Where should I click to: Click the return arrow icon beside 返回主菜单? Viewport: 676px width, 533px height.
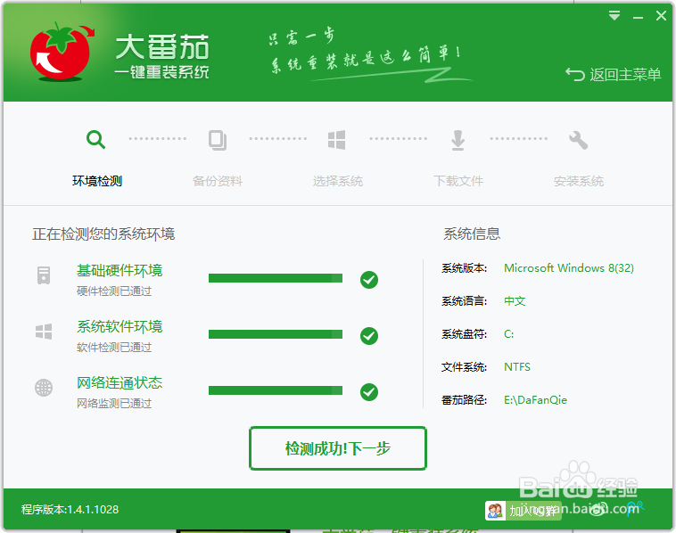tap(575, 75)
